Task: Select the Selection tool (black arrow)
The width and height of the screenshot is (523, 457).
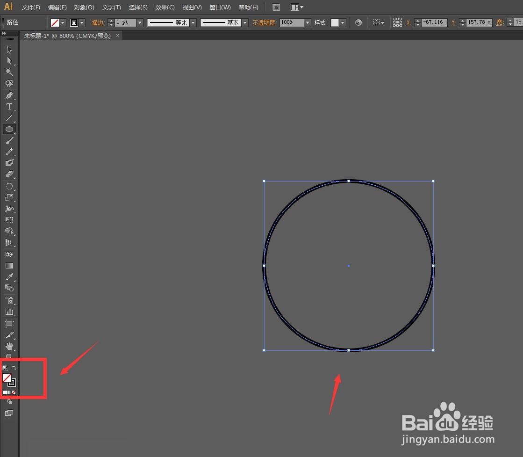Action: click(x=9, y=50)
